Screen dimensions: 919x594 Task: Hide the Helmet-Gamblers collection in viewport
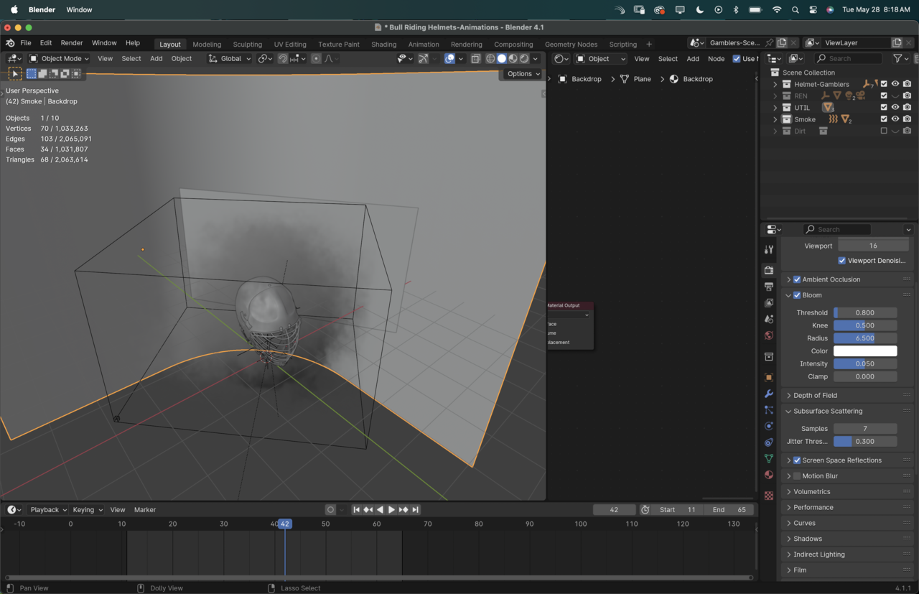pos(895,84)
